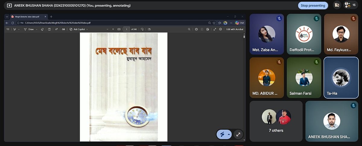Select the Highlight tool in PDF toolbar
The height and width of the screenshot is (146, 362).
[x=14, y=29]
